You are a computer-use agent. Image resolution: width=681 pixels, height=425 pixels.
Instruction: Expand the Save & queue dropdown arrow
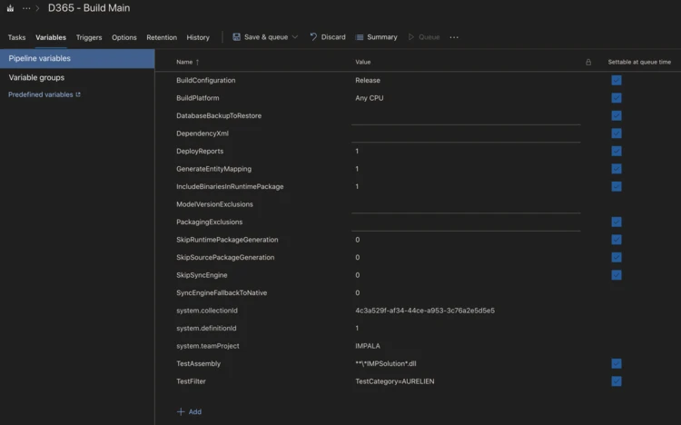coord(295,37)
